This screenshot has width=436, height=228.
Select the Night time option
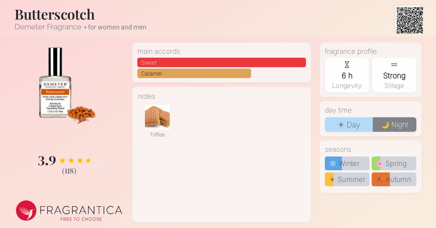(x=395, y=125)
